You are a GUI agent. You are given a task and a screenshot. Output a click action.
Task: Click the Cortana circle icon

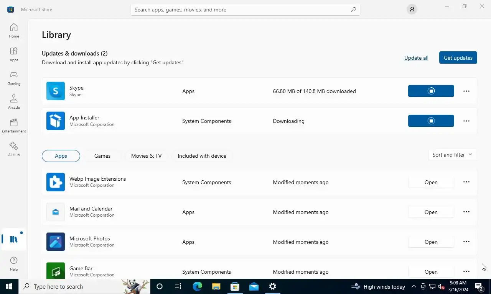(160, 286)
